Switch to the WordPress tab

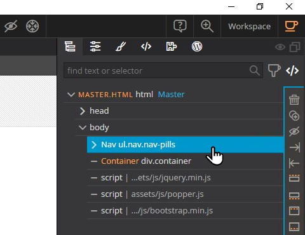point(197,46)
